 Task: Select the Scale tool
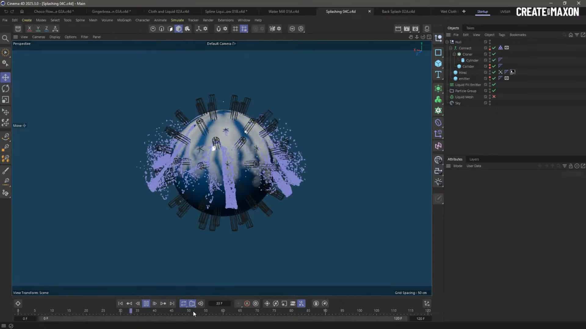[x=5, y=100]
